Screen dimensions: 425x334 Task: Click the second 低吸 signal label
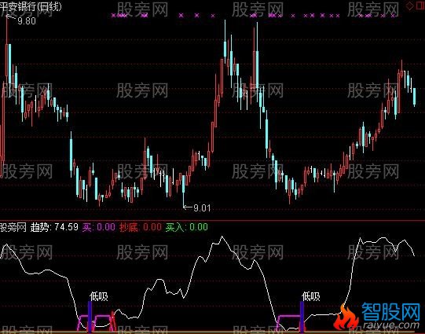click(x=311, y=296)
